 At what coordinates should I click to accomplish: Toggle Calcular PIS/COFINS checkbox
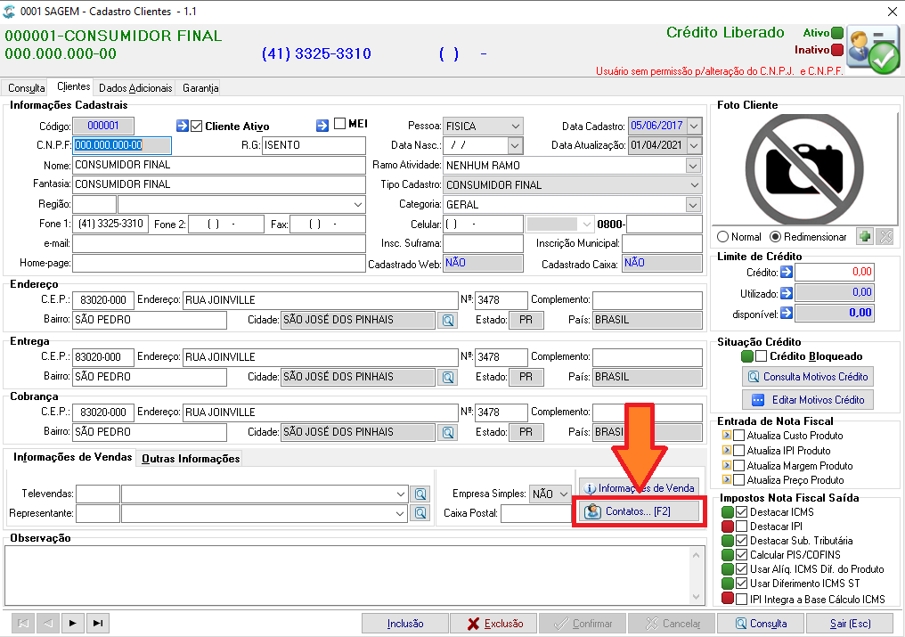click(x=742, y=554)
